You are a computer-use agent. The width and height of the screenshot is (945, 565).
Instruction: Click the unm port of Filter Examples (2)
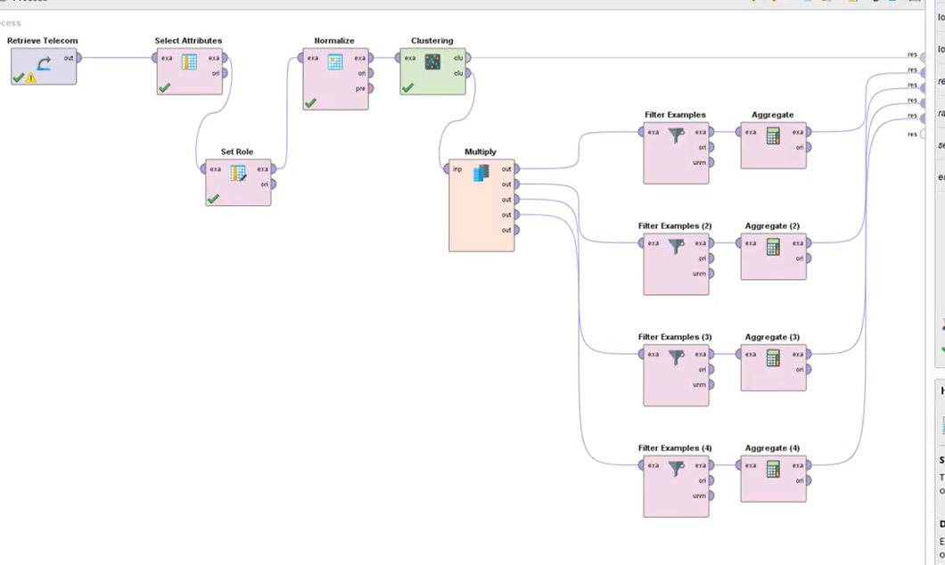pyautogui.click(x=711, y=274)
